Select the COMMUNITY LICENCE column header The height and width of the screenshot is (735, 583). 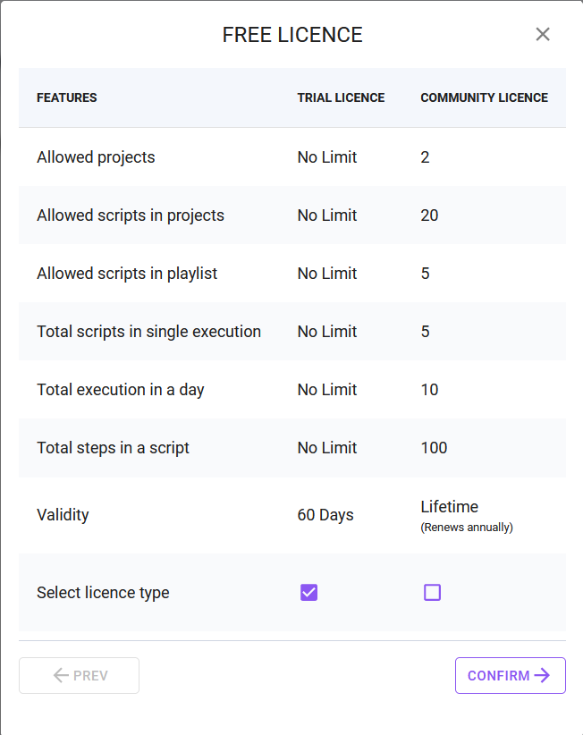[484, 97]
